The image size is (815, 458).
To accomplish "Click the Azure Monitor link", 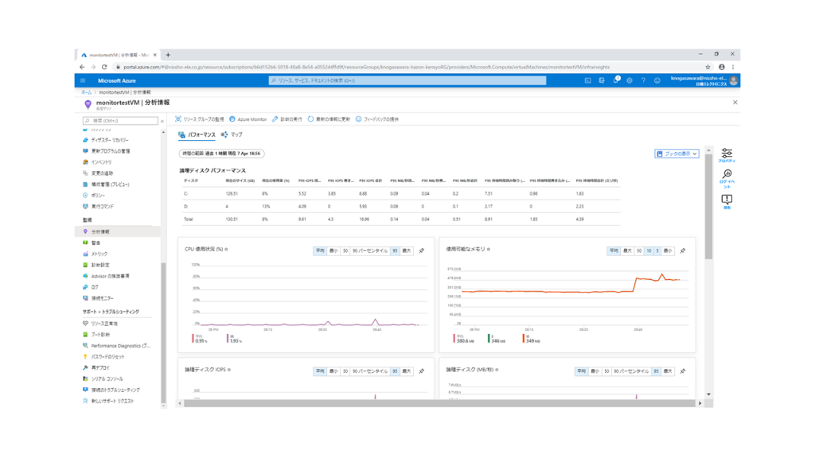I will (248, 119).
